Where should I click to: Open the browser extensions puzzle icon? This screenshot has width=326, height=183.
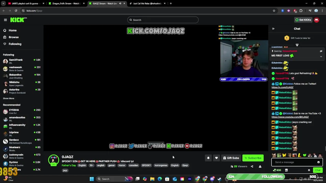pos(301,11)
